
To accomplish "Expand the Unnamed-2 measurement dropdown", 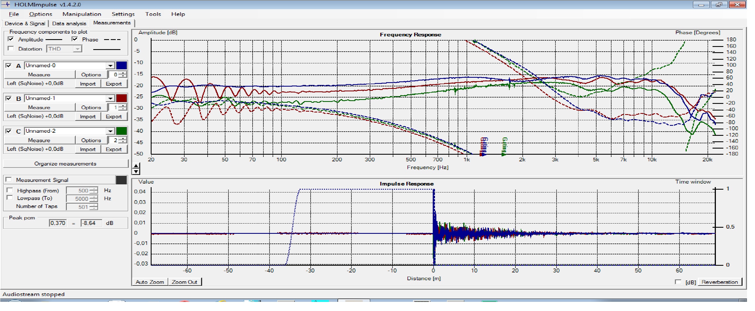I will pyautogui.click(x=110, y=131).
